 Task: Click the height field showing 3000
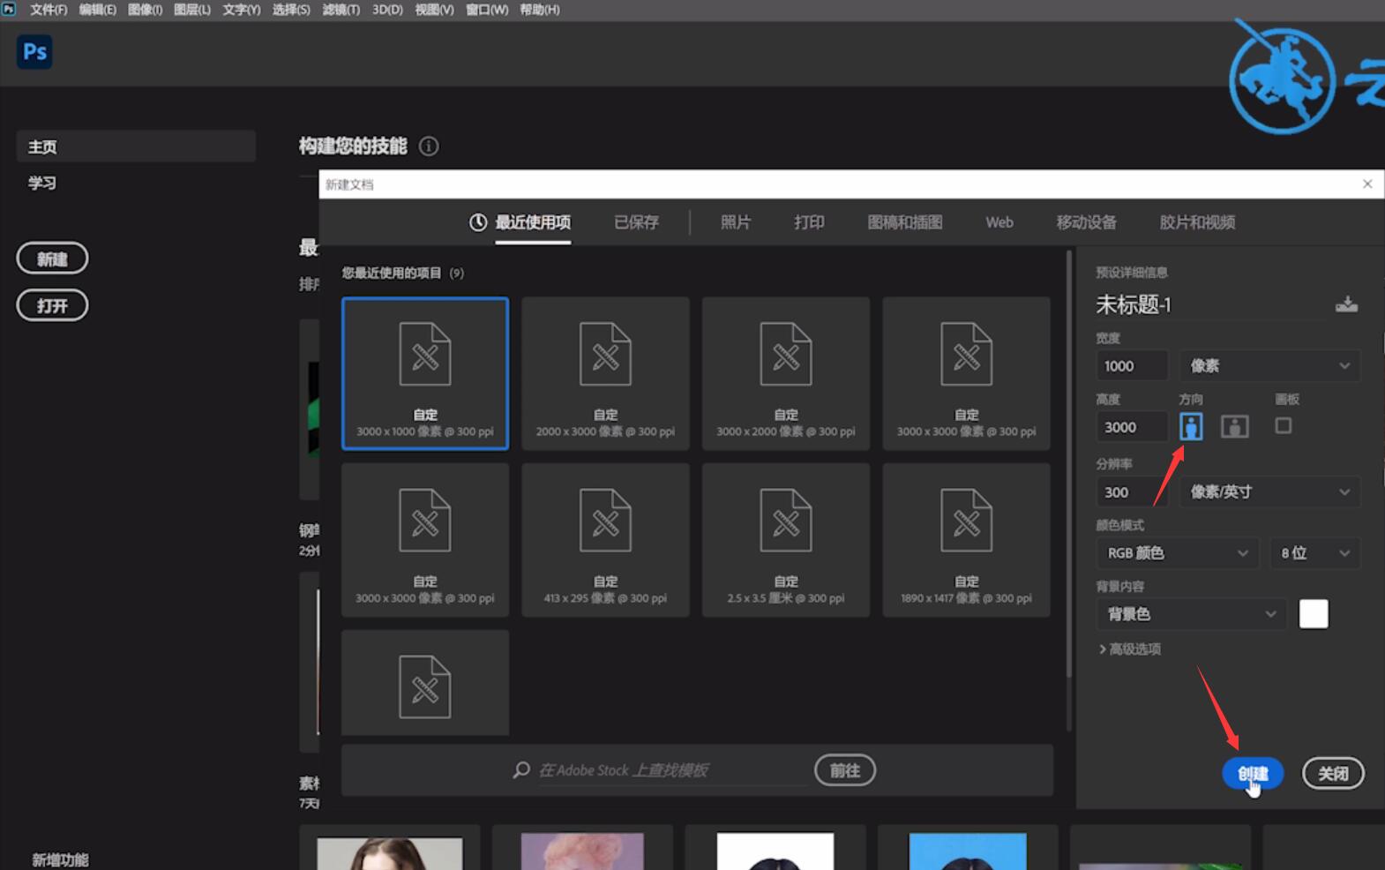1132,427
